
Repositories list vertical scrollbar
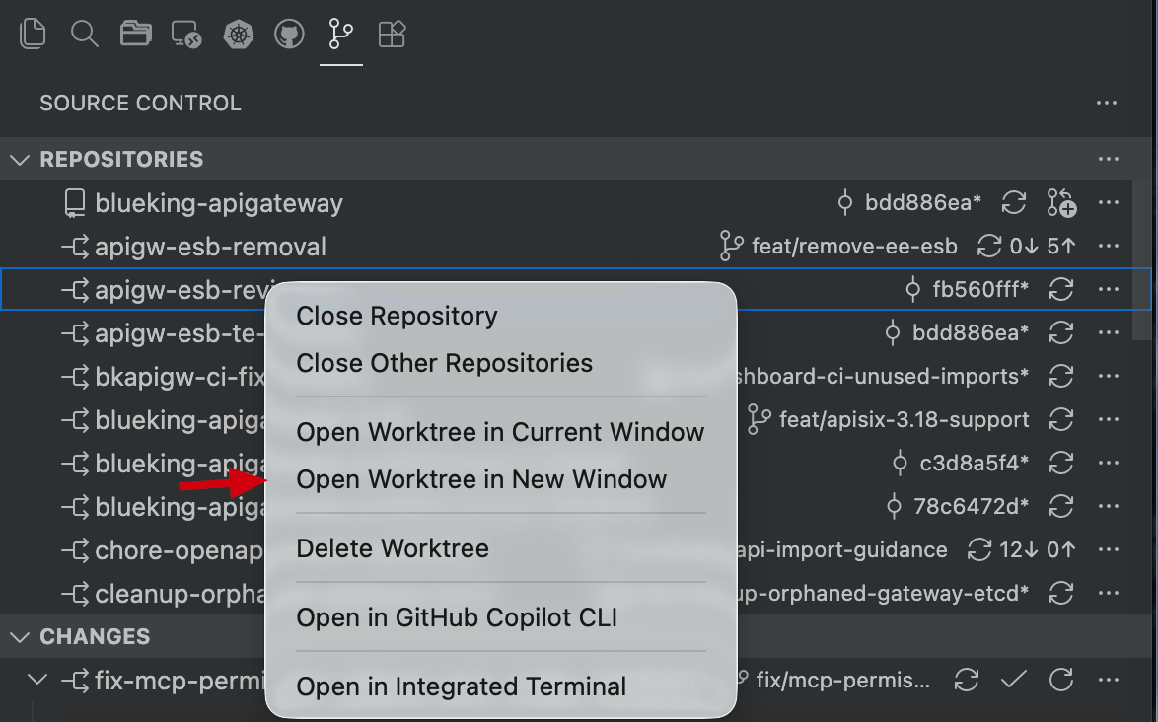pos(1142,260)
